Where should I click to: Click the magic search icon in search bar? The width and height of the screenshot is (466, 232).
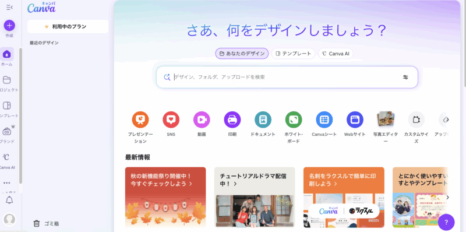[167, 77]
